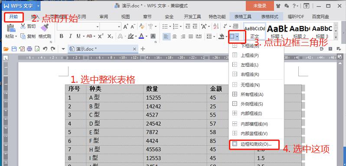Add a new document tab with plus
The width and height of the screenshot is (346, 166).
(143, 49)
